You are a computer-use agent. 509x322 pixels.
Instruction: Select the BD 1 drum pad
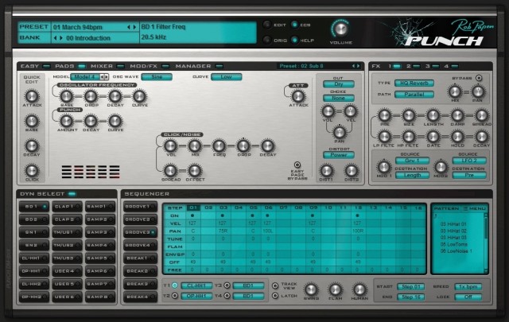(33, 206)
